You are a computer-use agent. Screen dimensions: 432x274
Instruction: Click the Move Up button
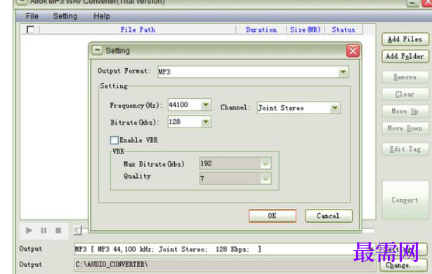coord(405,111)
